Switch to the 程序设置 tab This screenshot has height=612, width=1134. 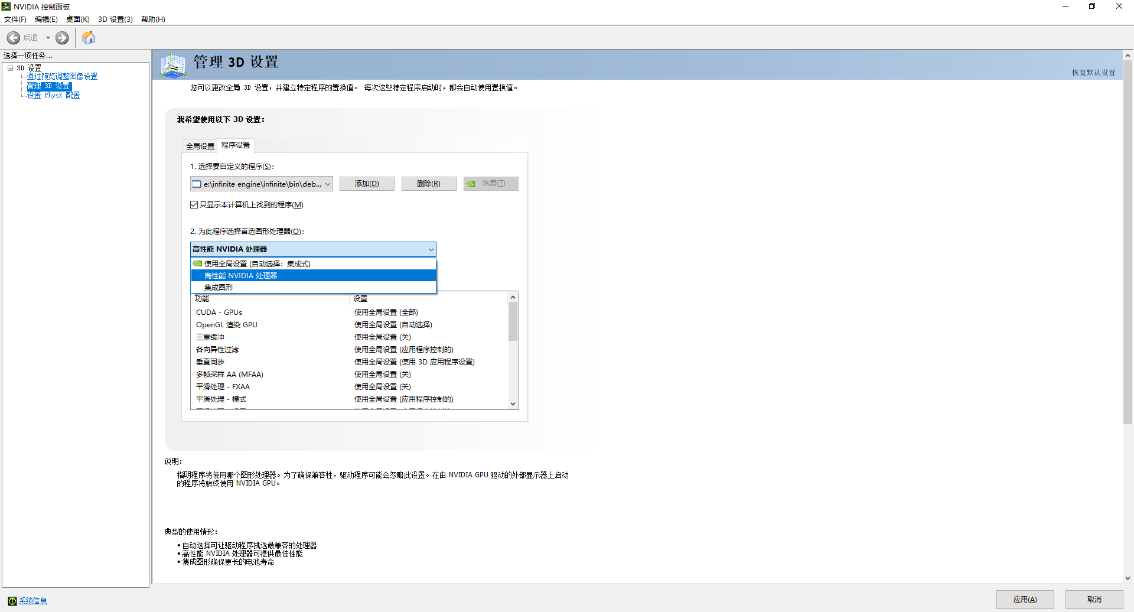click(x=236, y=145)
